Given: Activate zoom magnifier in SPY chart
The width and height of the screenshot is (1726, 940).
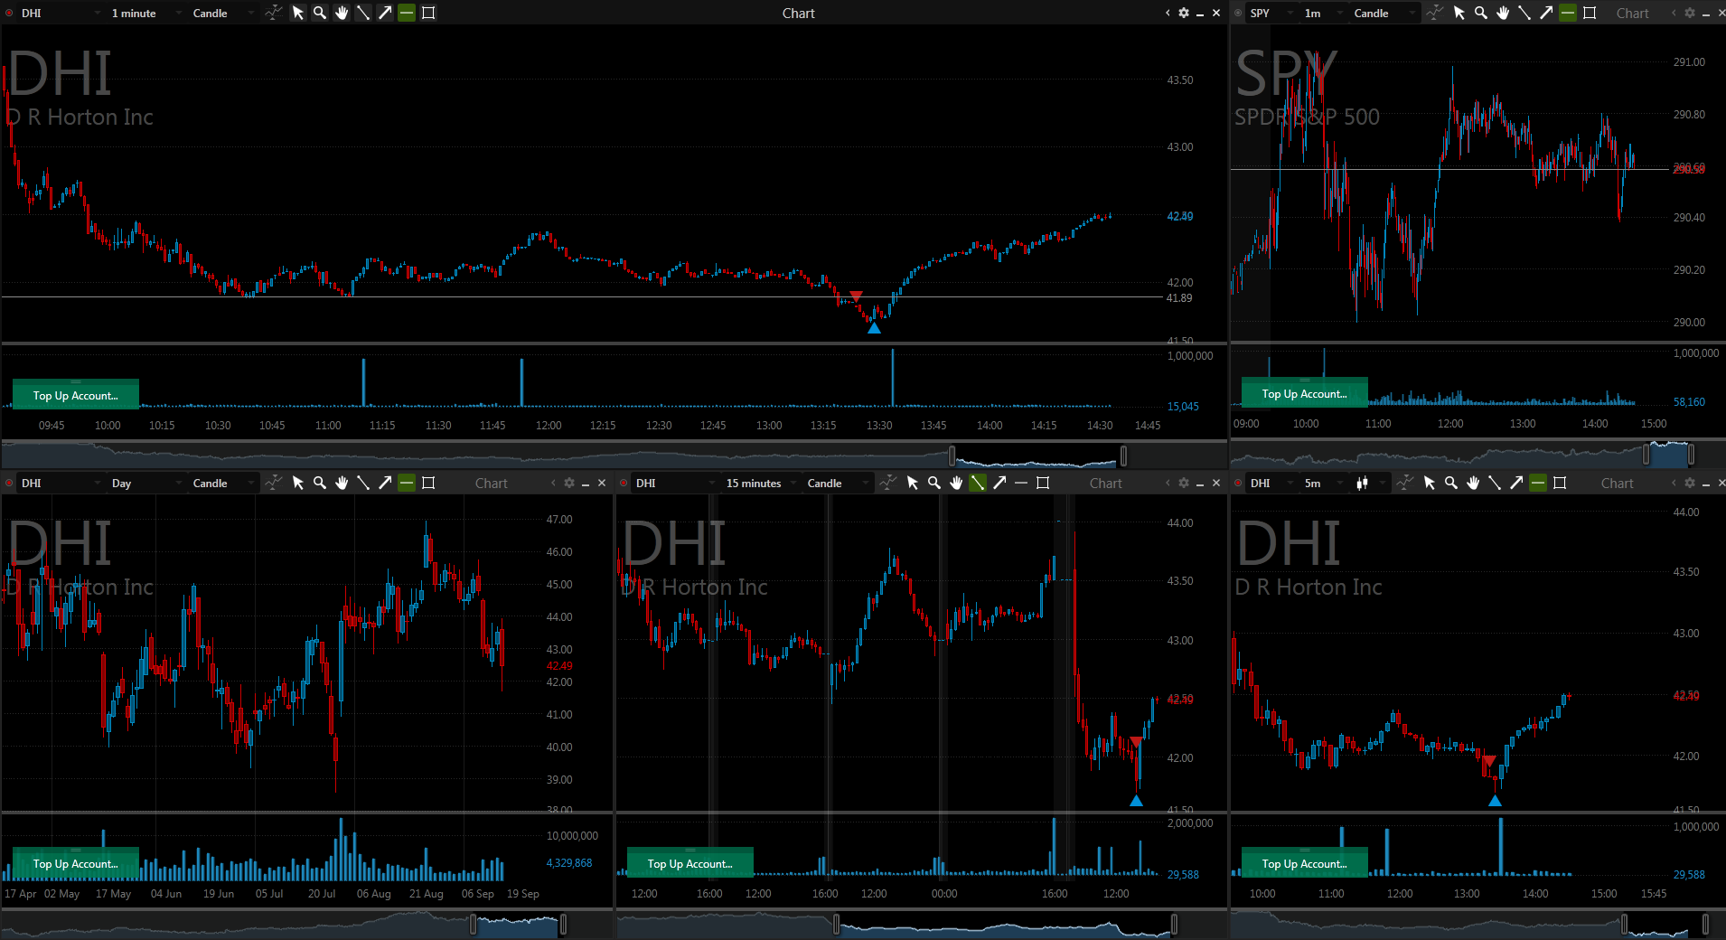Looking at the screenshot, I should pyautogui.click(x=1481, y=13).
